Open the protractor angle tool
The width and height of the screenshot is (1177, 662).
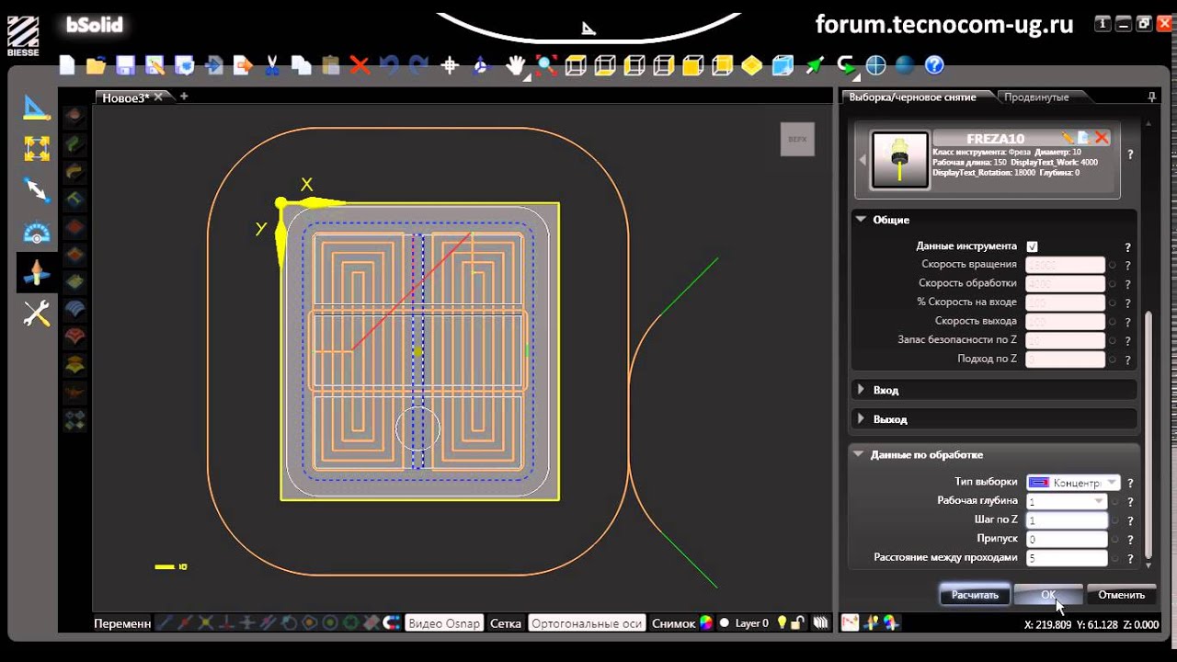pos(37,232)
